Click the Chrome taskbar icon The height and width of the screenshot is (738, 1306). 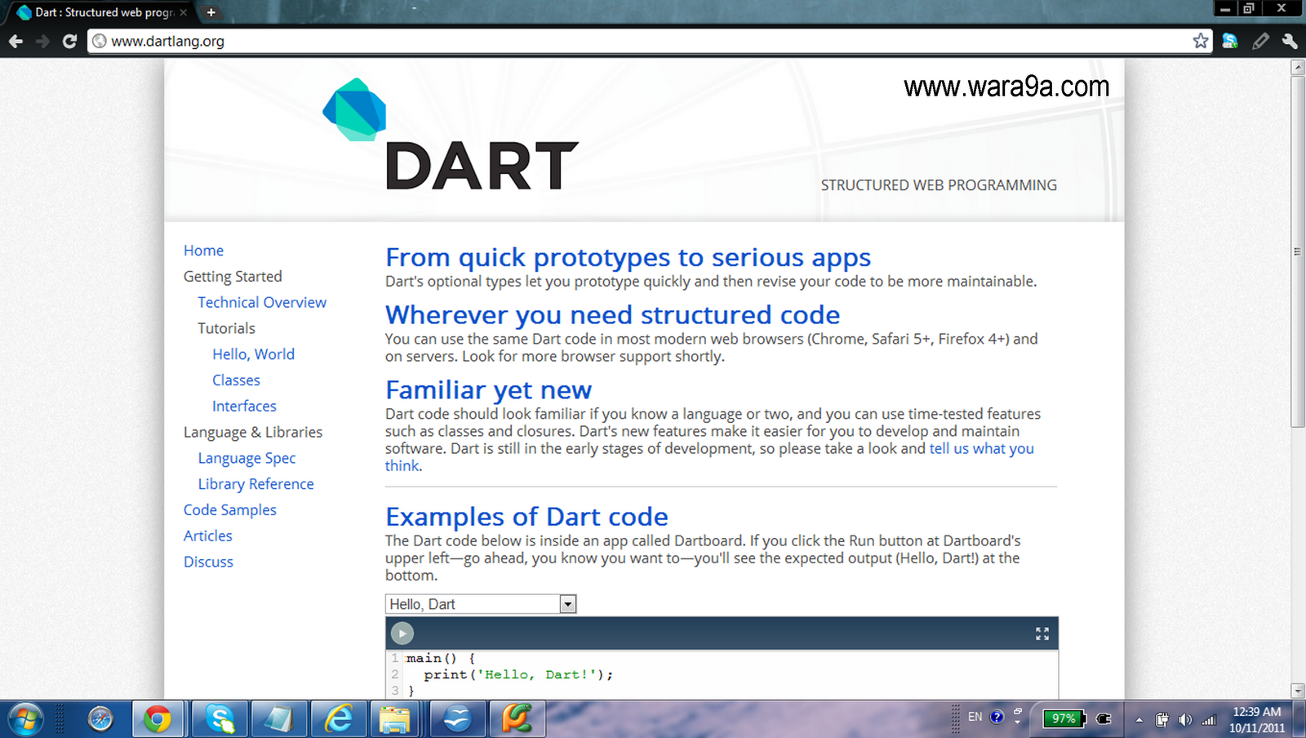click(x=158, y=719)
